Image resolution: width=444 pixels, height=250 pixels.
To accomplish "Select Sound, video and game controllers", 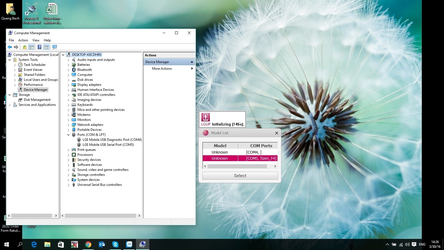I will [x=103, y=170].
